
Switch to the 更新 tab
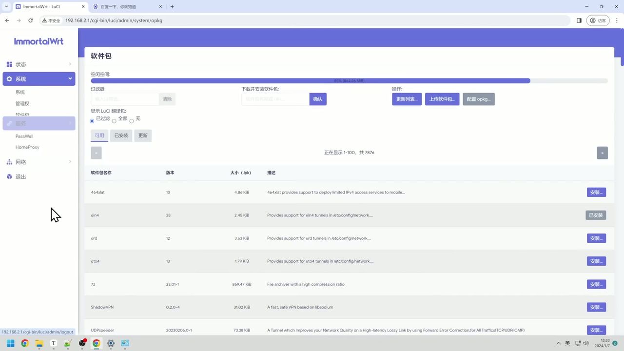[143, 136]
